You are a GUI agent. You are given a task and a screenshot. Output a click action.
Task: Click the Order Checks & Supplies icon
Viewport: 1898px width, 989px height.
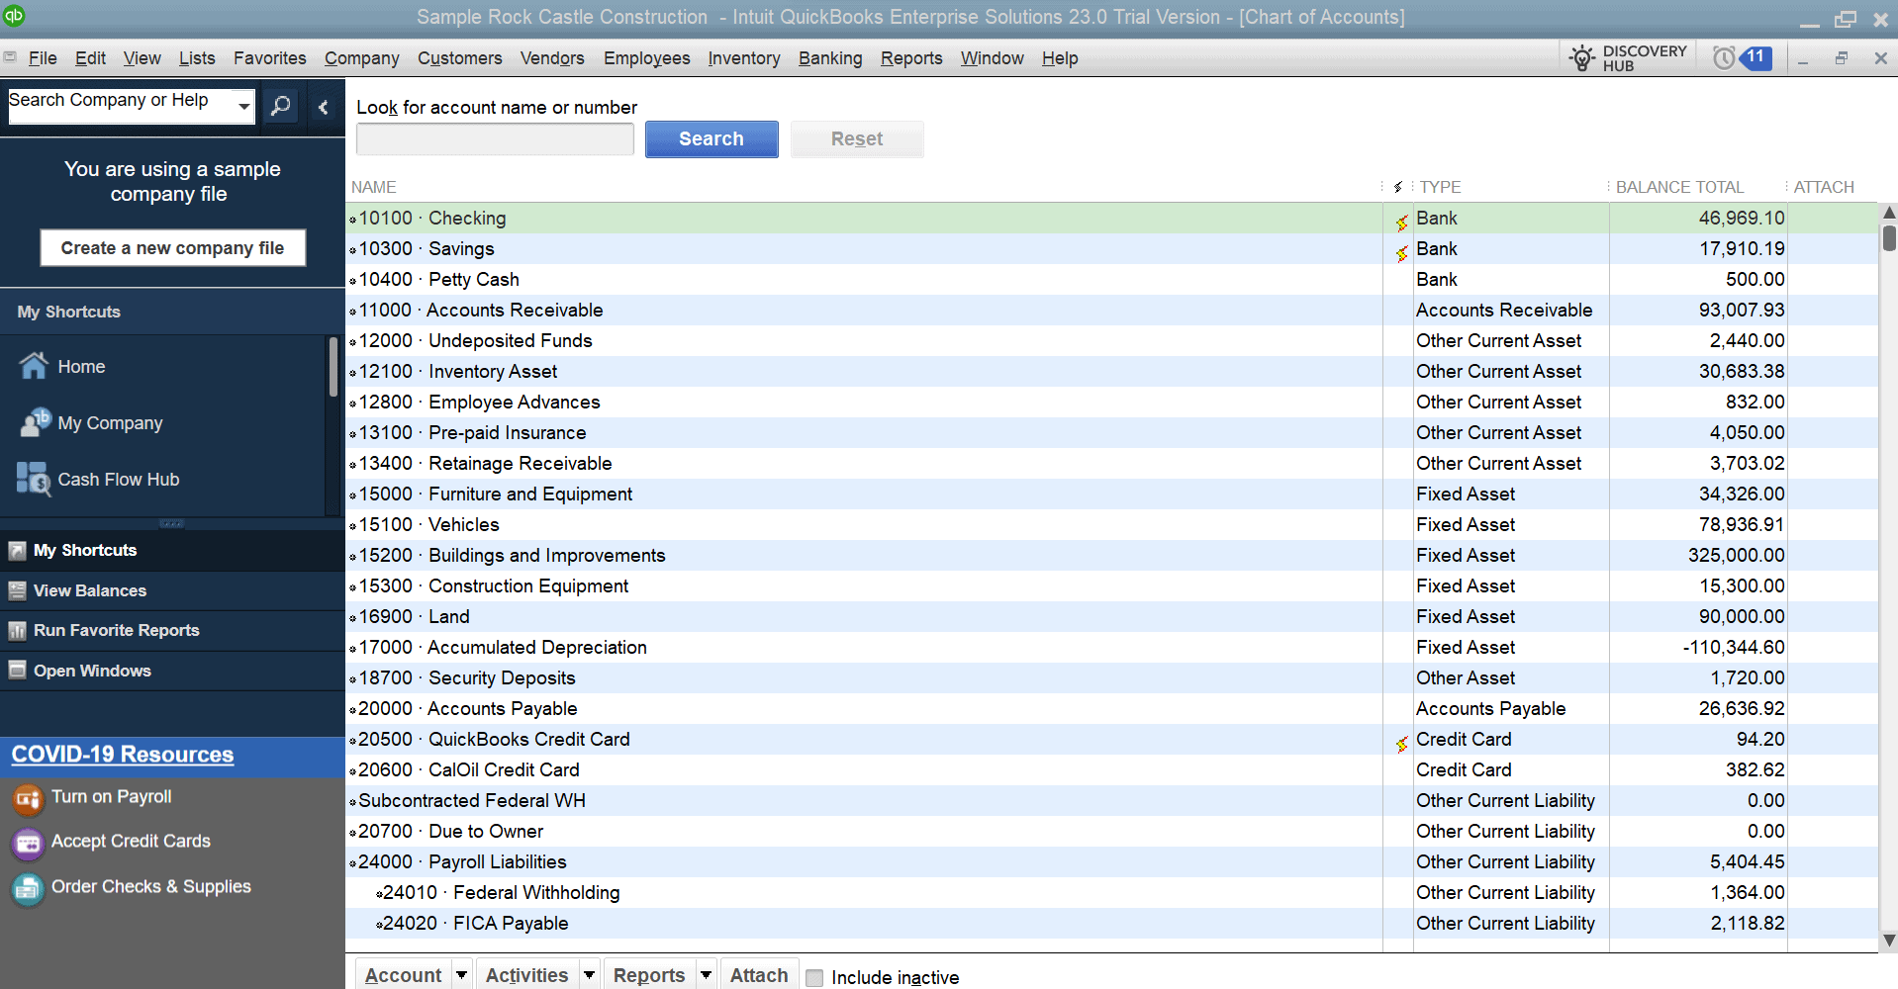[x=28, y=888]
